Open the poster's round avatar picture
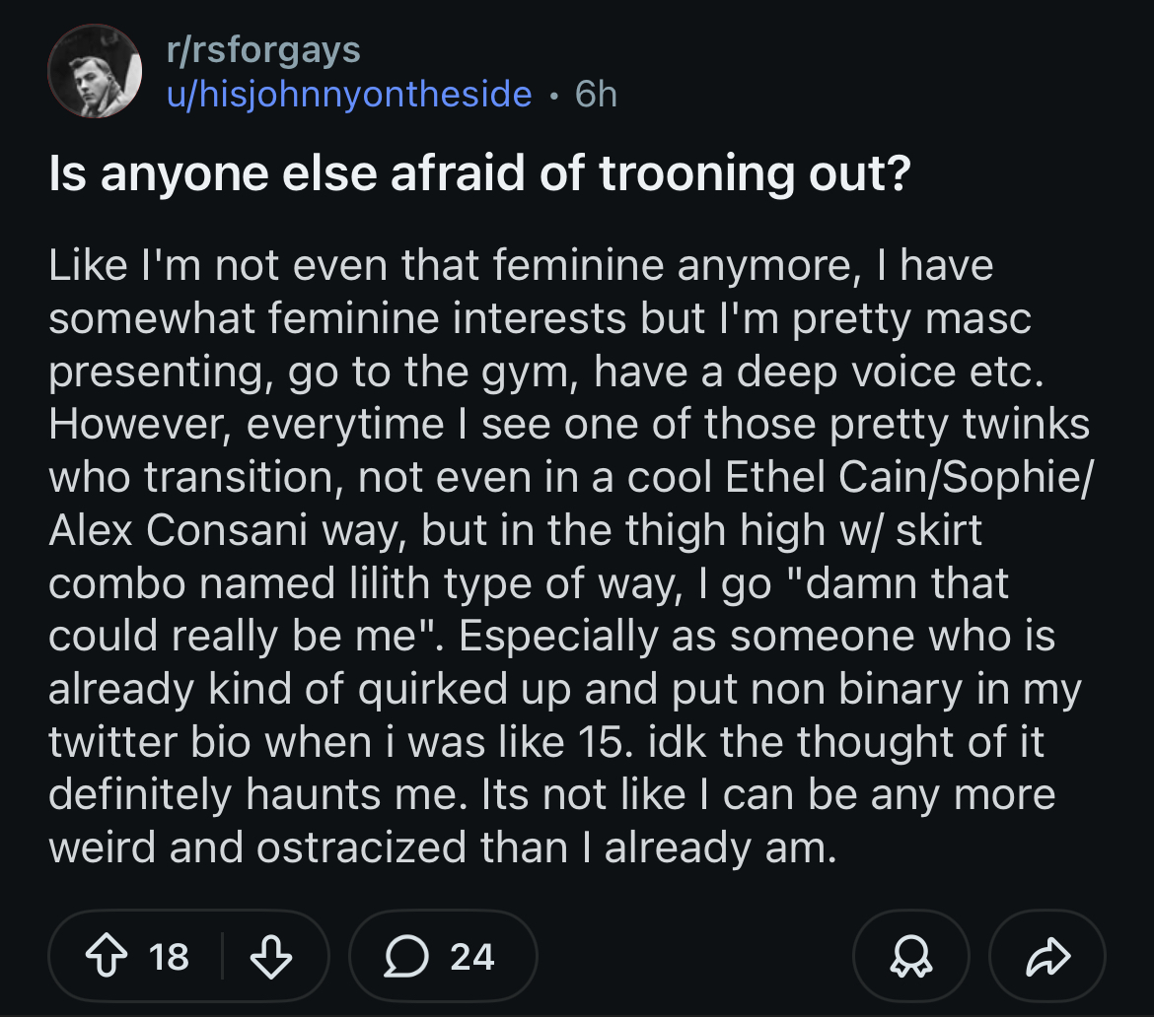Screen dimensions: 1154x1017 pyautogui.click(x=95, y=71)
